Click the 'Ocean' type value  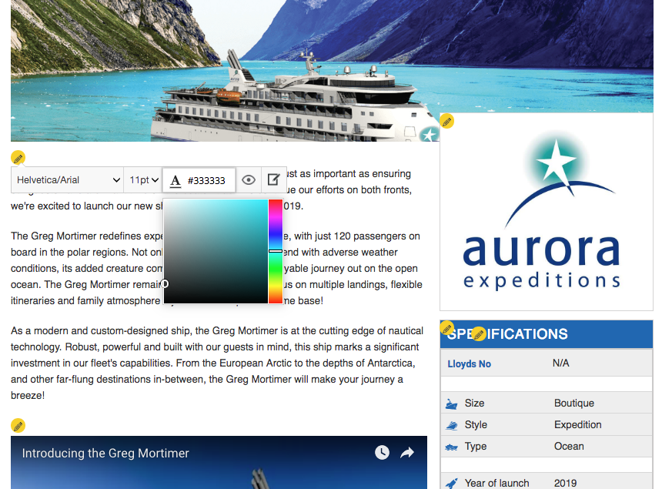[x=569, y=447]
